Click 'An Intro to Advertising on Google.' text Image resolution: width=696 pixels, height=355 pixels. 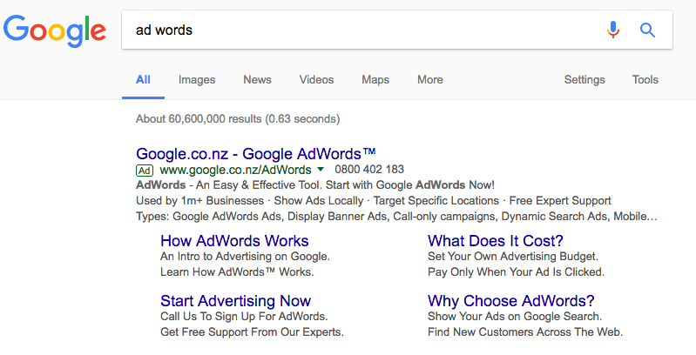point(245,256)
